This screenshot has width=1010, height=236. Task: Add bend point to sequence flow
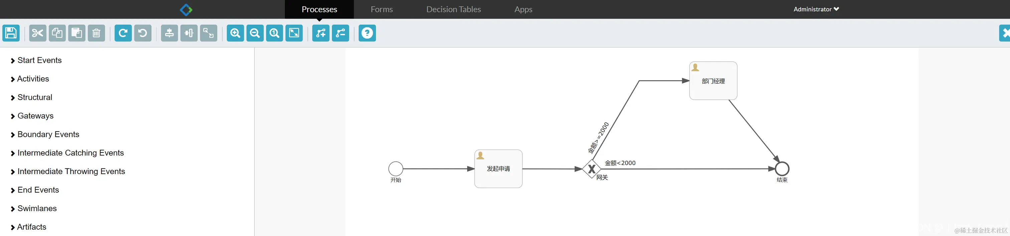pyautogui.click(x=321, y=33)
